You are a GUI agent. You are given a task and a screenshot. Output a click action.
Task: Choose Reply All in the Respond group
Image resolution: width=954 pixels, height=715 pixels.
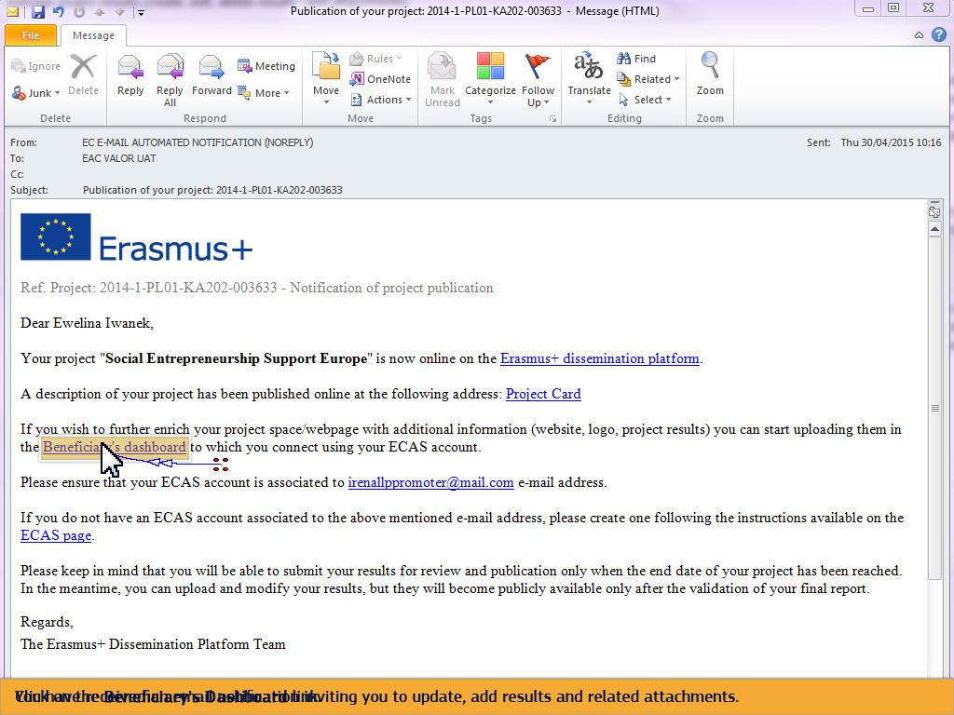click(170, 81)
